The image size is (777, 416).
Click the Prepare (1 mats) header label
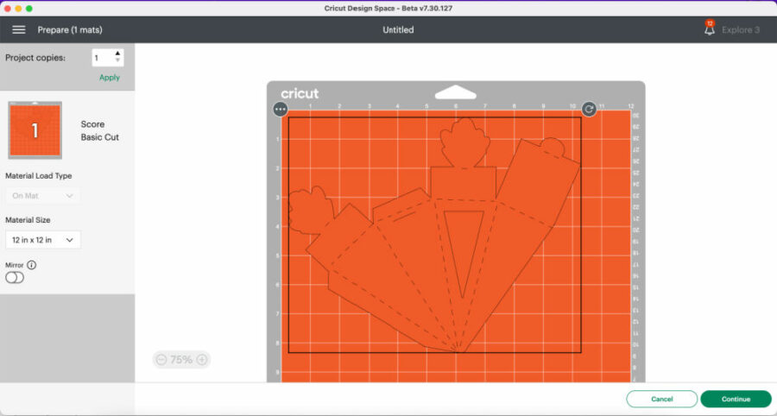pyautogui.click(x=70, y=30)
